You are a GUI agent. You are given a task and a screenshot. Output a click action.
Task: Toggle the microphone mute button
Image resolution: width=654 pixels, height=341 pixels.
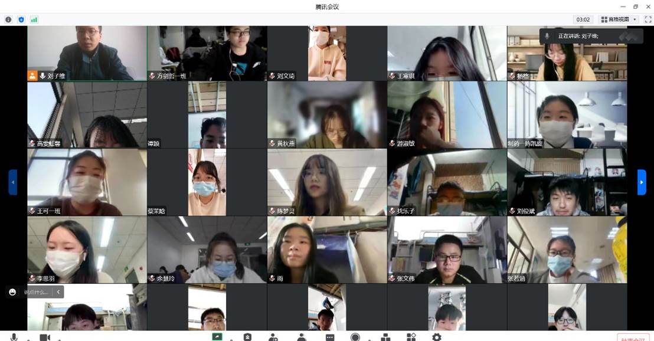pos(14,337)
